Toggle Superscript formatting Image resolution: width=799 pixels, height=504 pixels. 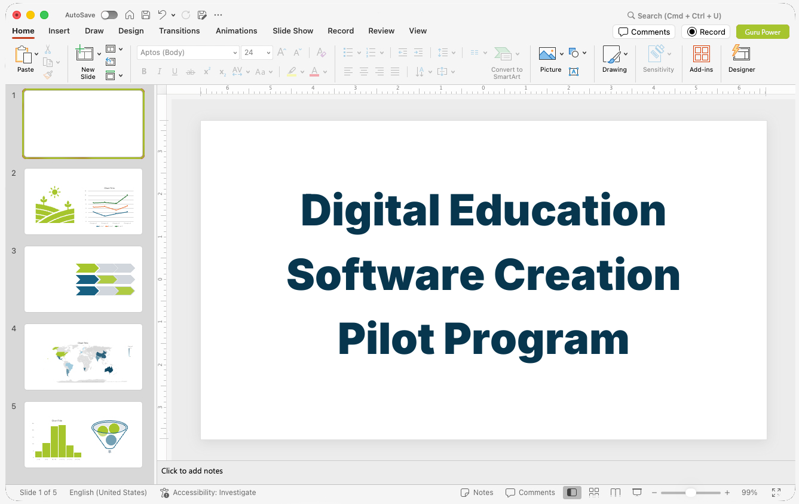(207, 72)
